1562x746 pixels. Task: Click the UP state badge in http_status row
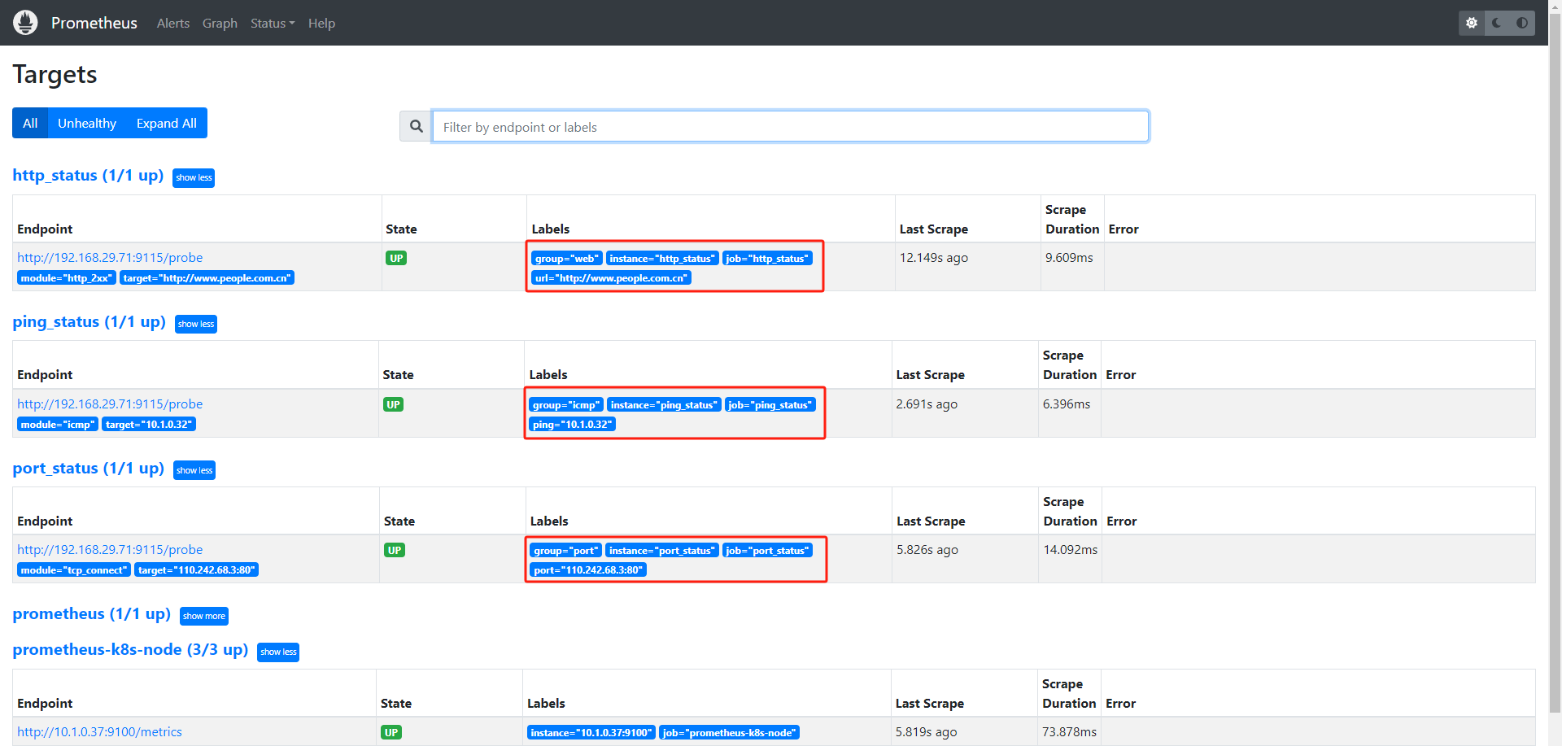click(396, 258)
